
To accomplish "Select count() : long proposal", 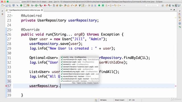I will [80, 57].
